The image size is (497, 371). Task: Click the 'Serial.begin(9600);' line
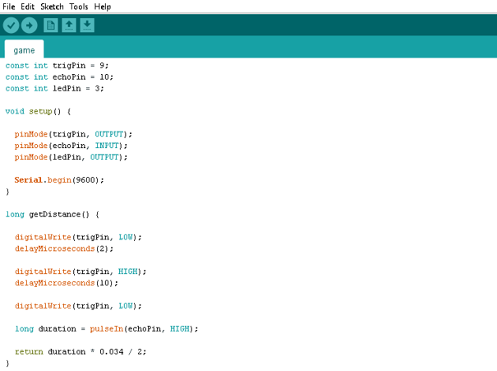(59, 180)
